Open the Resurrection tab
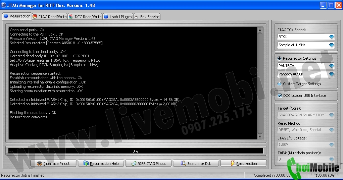Screen dimensions: 343x180 click(x=17, y=16)
